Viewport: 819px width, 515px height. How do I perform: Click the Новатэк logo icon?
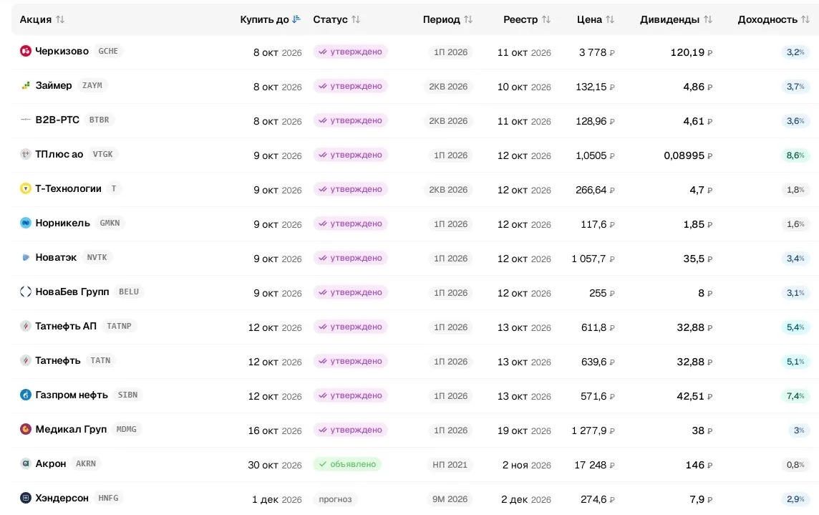[26, 257]
